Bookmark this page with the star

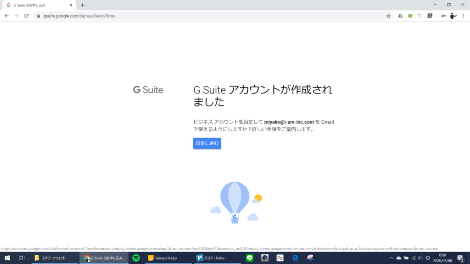pyautogui.click(x=388, y=16)
